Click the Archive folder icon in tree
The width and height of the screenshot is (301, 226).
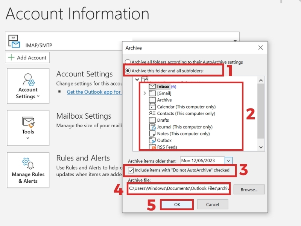pyautogui.click(x=152, y=100)
